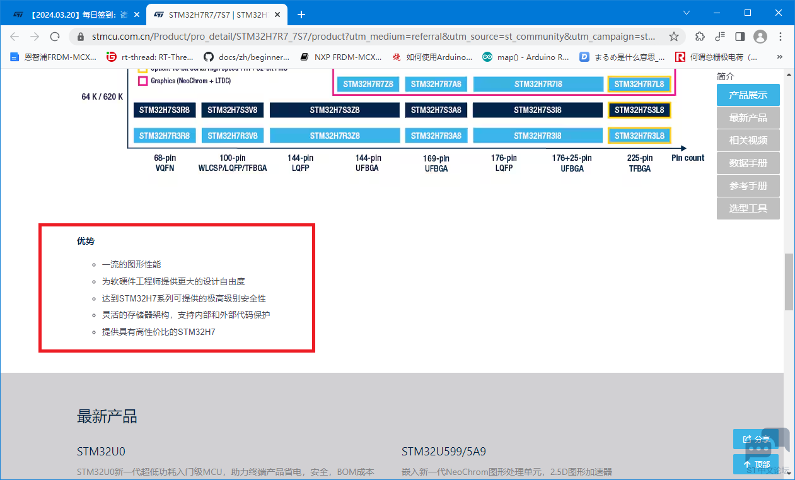Click the STM32H7S3A8 part box

tap(436, 110)
